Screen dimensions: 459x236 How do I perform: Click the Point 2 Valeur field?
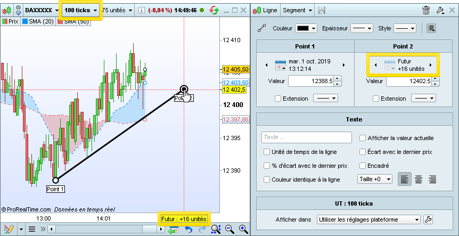pos(409,81)
